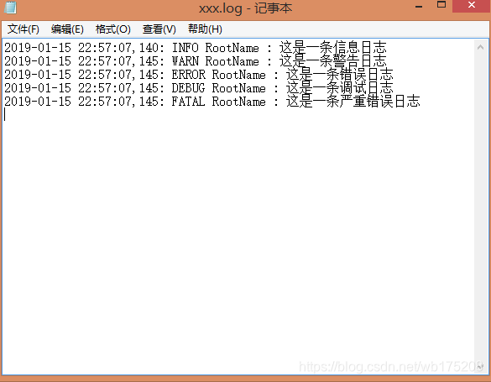Click RootName on the FATAL line
This screenshot has width=491, height=382.
(239, 102)
